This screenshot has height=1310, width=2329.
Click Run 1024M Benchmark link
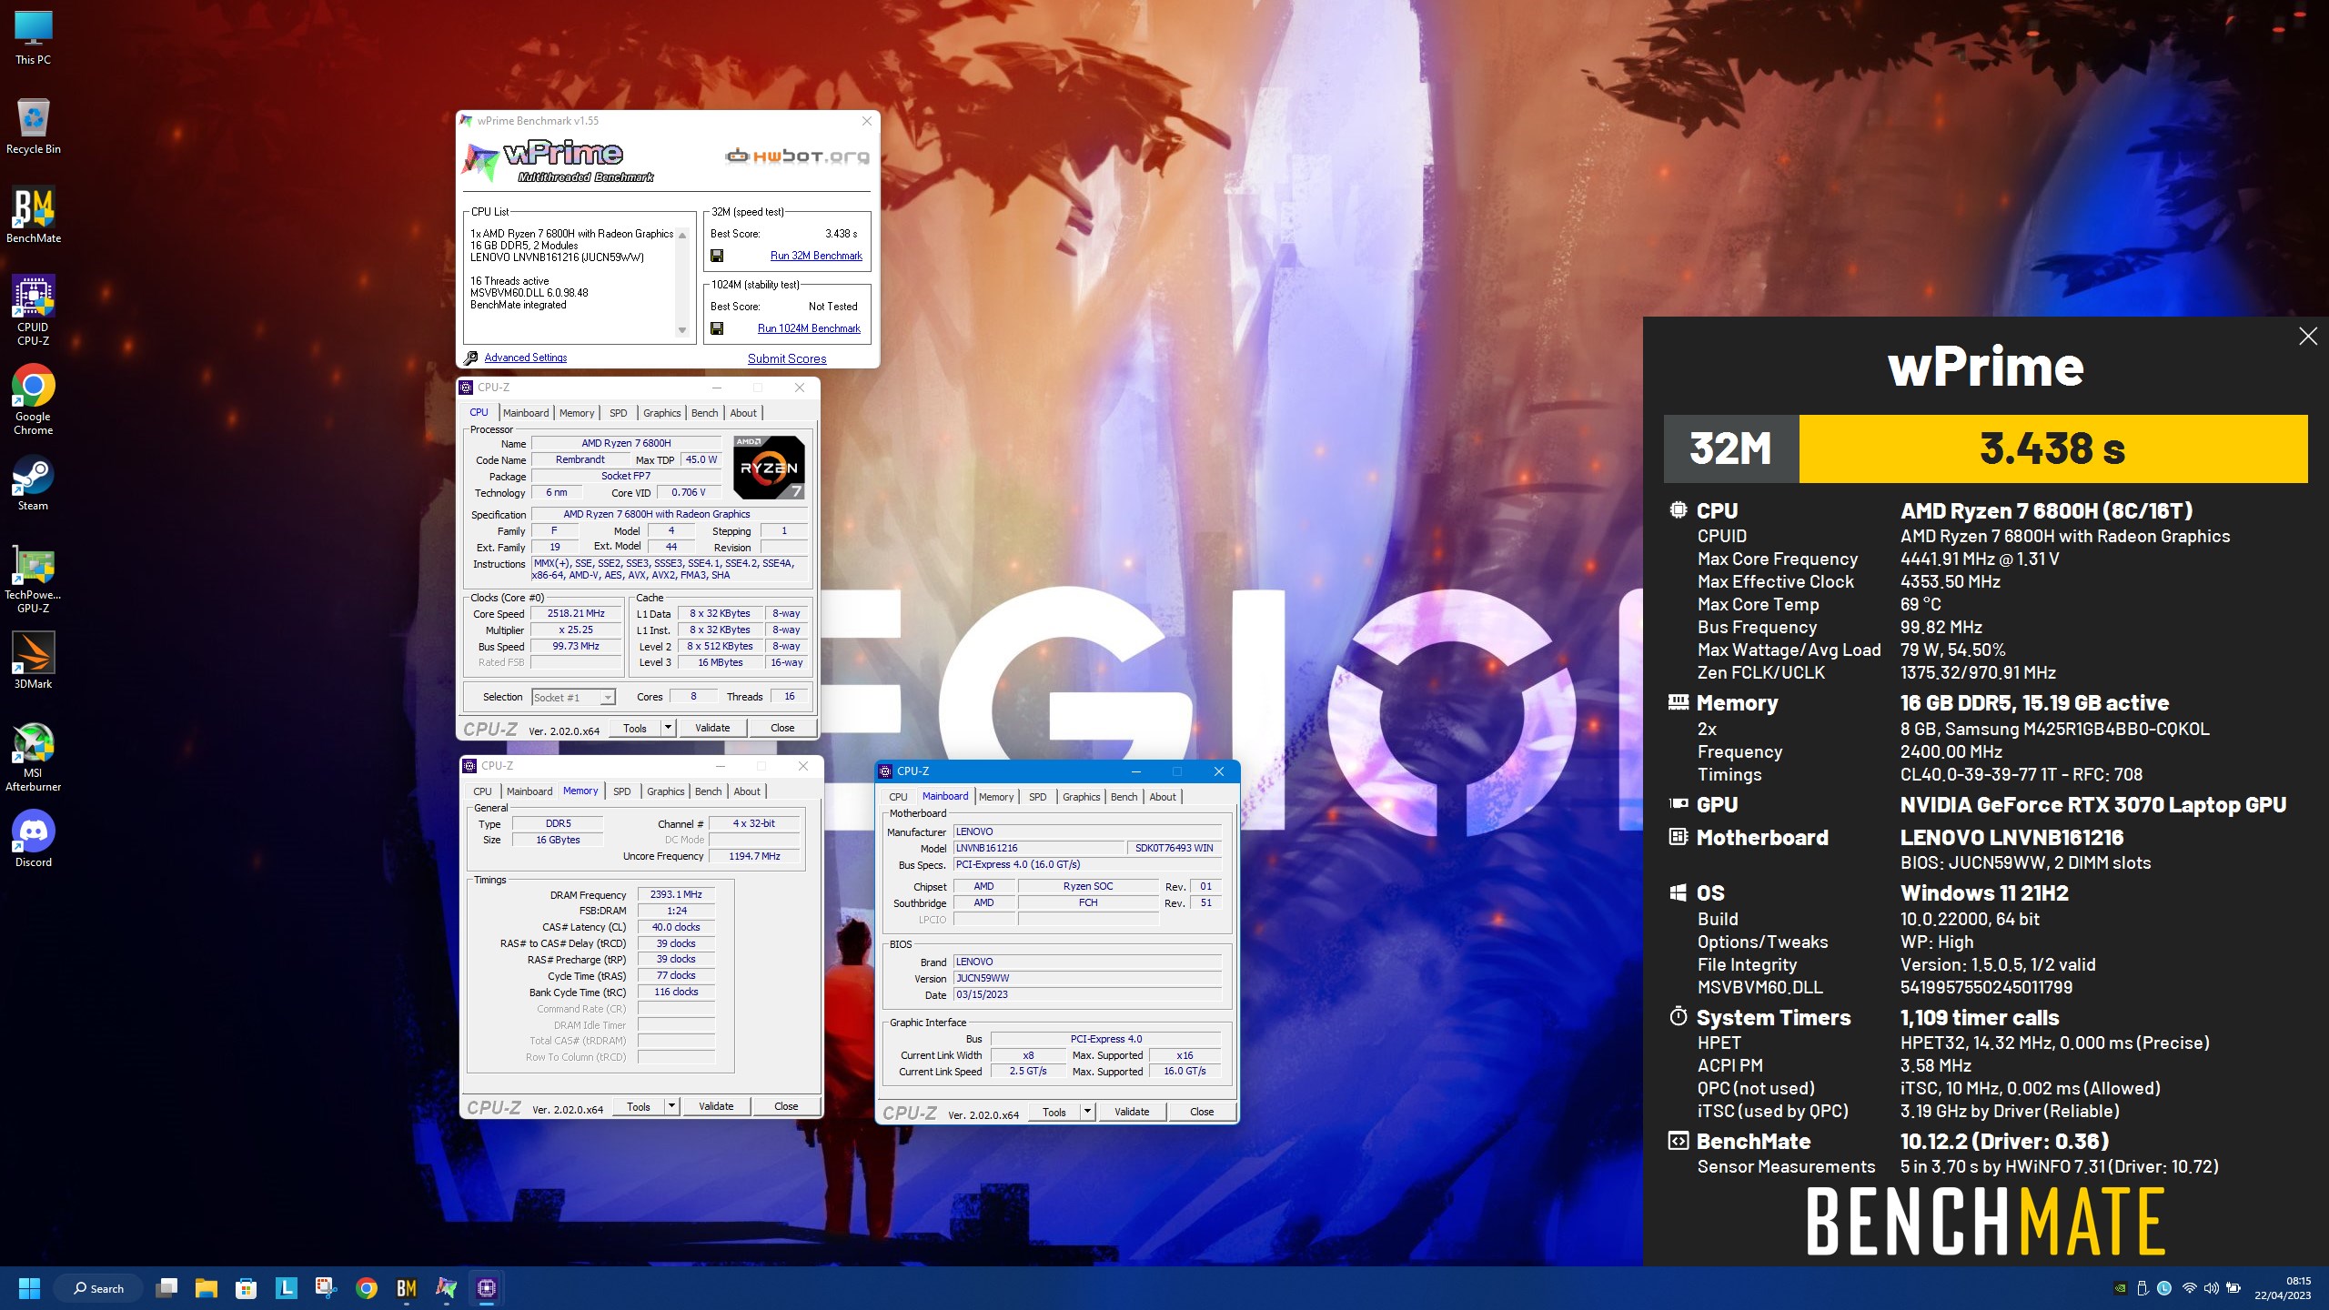pyautogui.click(x=809, y=329)
